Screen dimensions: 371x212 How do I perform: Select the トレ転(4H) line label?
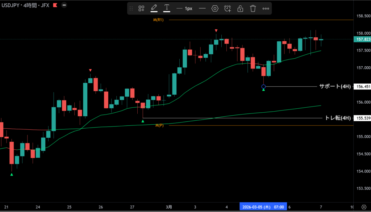[337, 118]
